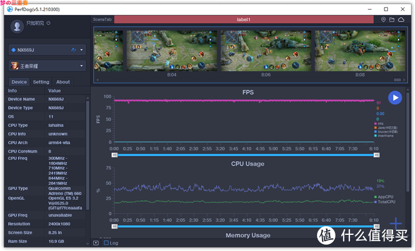Click the right arrow of thumbnail scrollbar

(404, 80)
